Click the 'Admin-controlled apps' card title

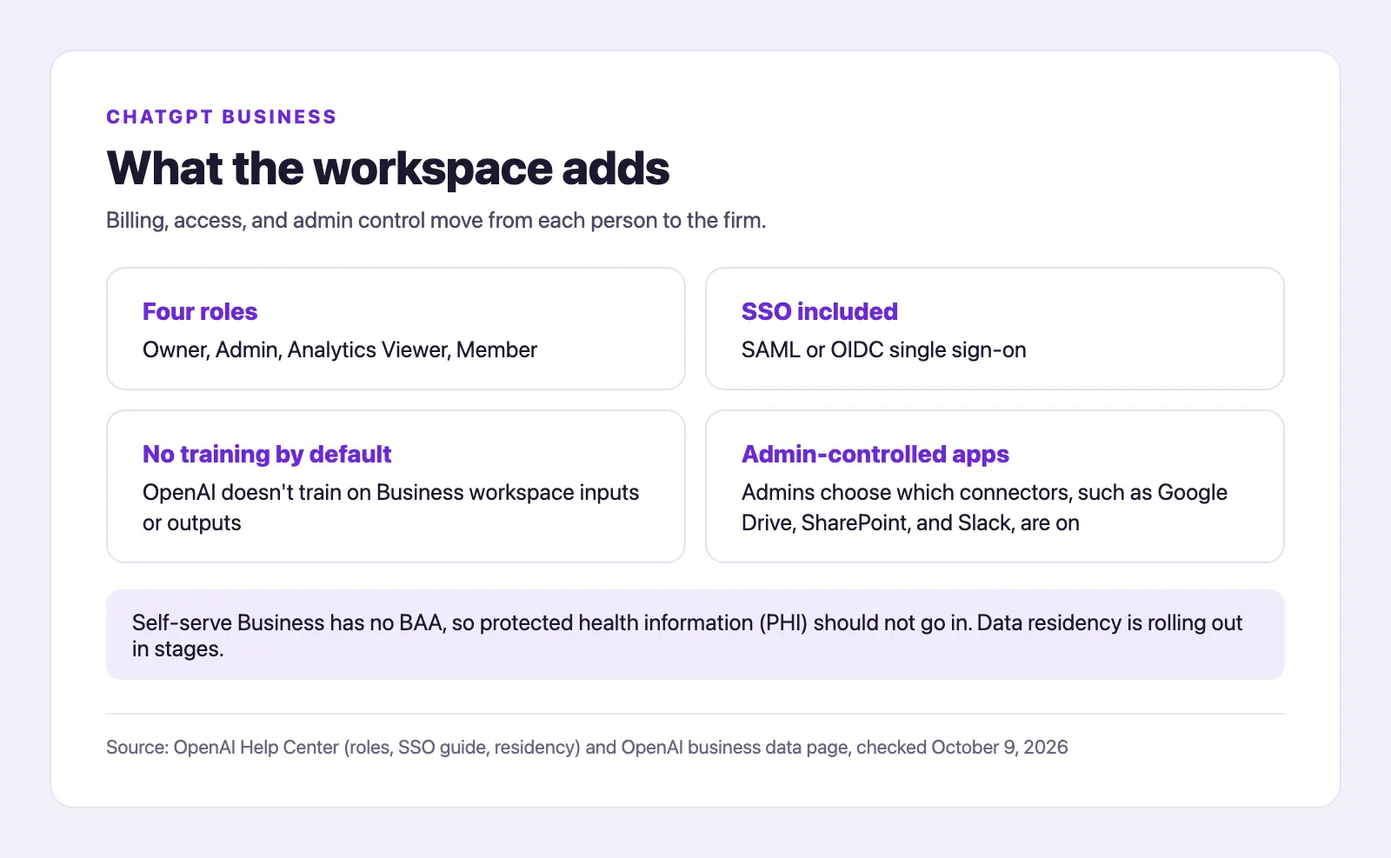coord(875,454)
